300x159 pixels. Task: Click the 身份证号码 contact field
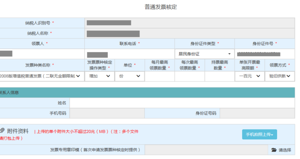coord(257,113)
